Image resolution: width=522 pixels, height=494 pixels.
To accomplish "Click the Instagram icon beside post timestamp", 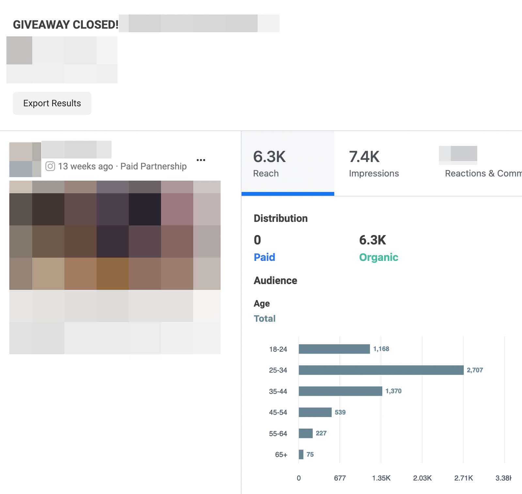I will point(50,166).
